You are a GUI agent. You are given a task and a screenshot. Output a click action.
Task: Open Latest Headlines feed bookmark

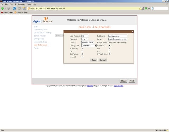(21, 13)
